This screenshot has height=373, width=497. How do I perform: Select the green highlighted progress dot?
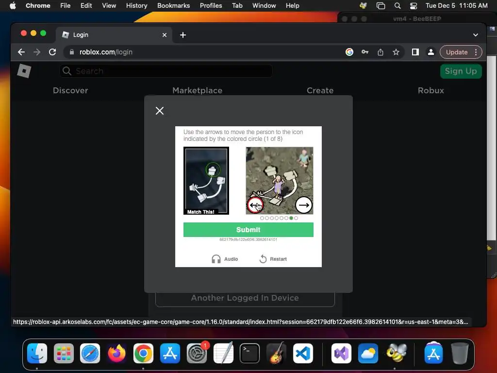point(291,218)
